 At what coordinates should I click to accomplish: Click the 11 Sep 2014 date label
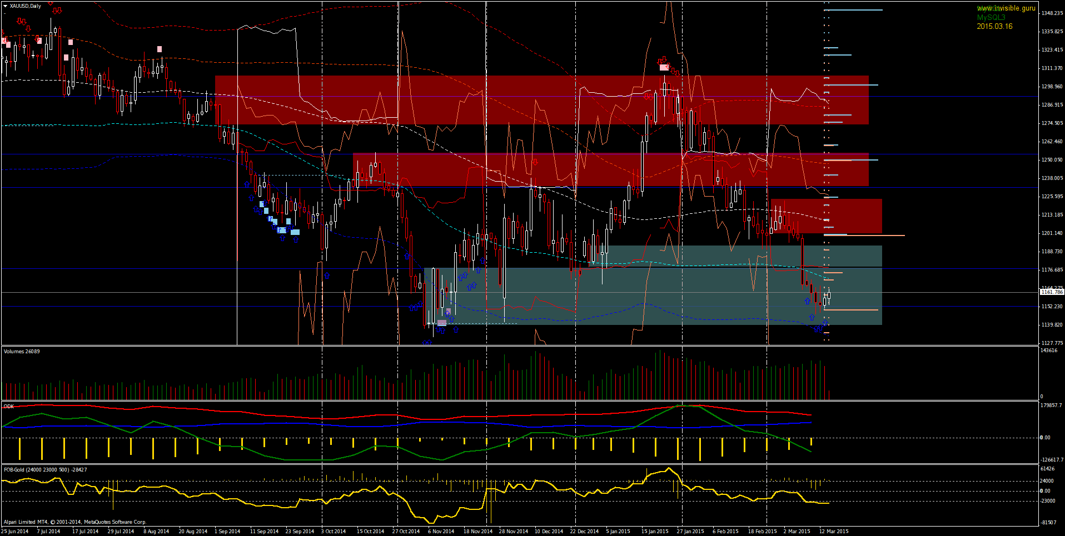coord(264,532)
